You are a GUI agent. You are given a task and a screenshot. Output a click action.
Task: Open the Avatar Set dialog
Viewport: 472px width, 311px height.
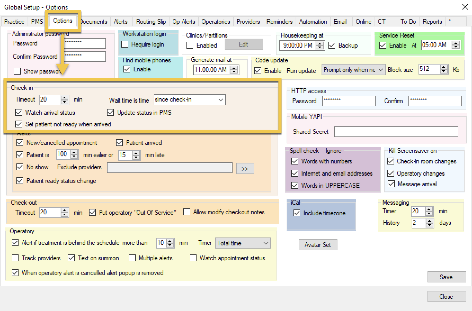(x=318, y=245)
